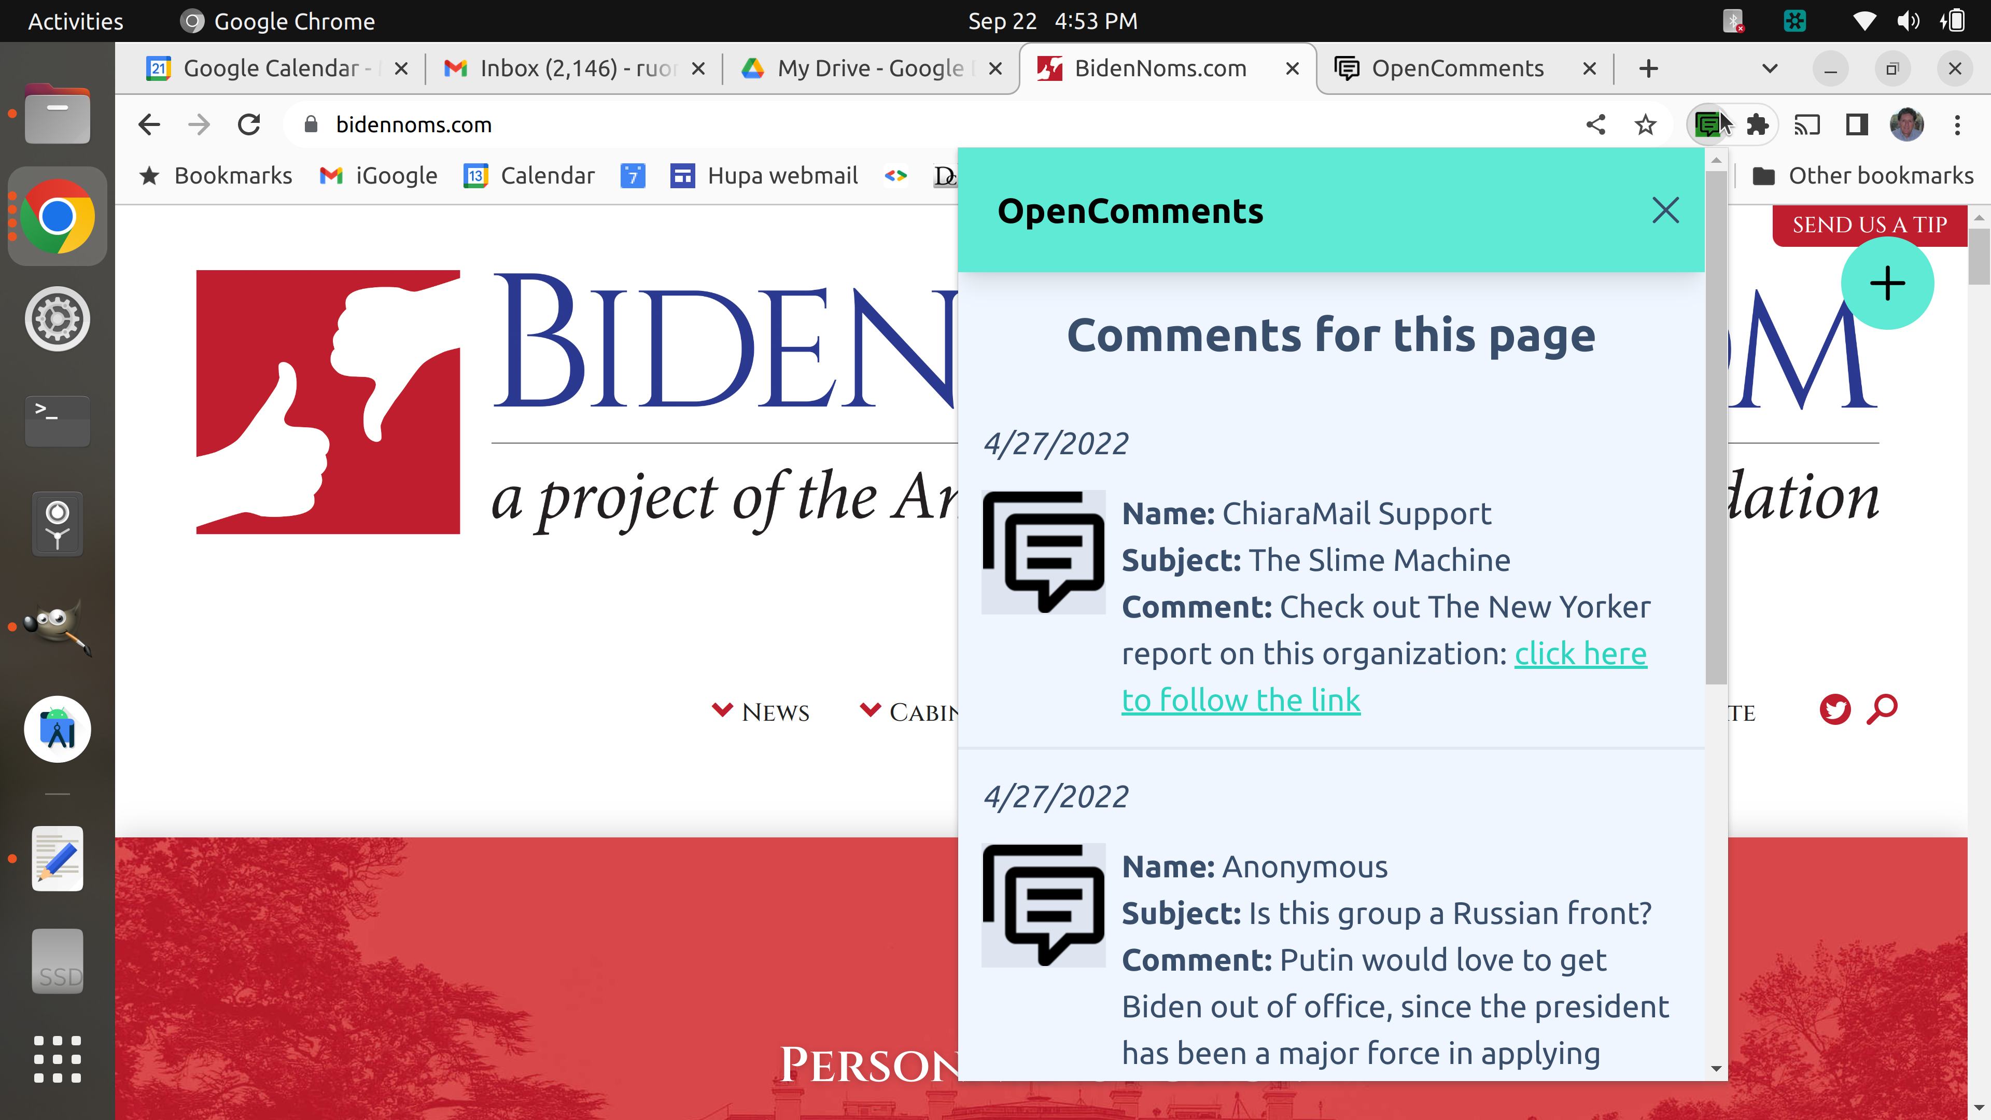Open the Other bookmarks folder
1991x1120 pixels.
pyautogui.click(x=1863, y=175)
